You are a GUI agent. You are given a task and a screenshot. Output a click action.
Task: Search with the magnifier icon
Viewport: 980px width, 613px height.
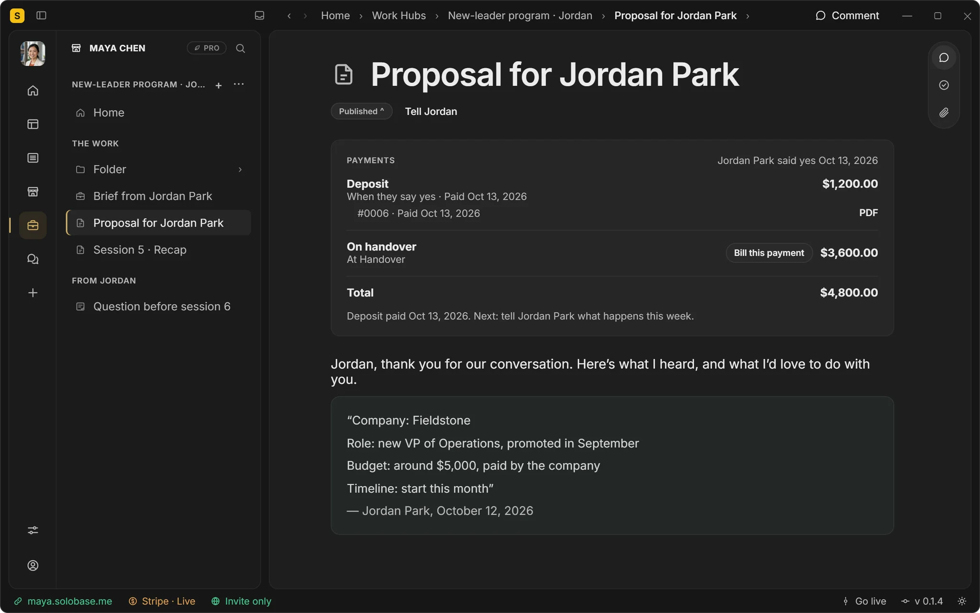pos(241,48)
